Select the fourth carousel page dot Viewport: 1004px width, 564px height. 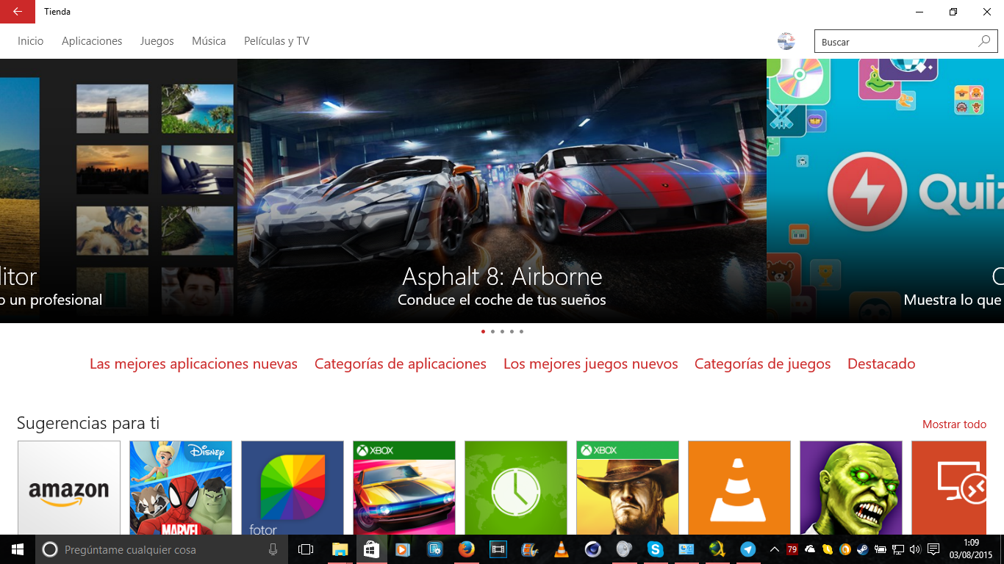point(512,332)
